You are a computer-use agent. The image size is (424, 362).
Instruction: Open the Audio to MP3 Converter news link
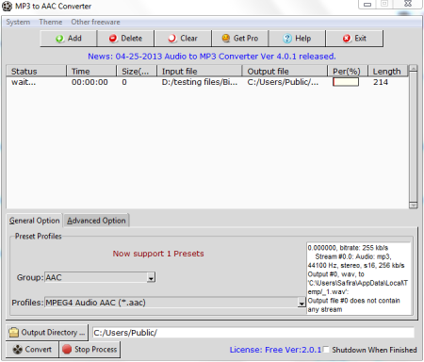pos(212,57)
